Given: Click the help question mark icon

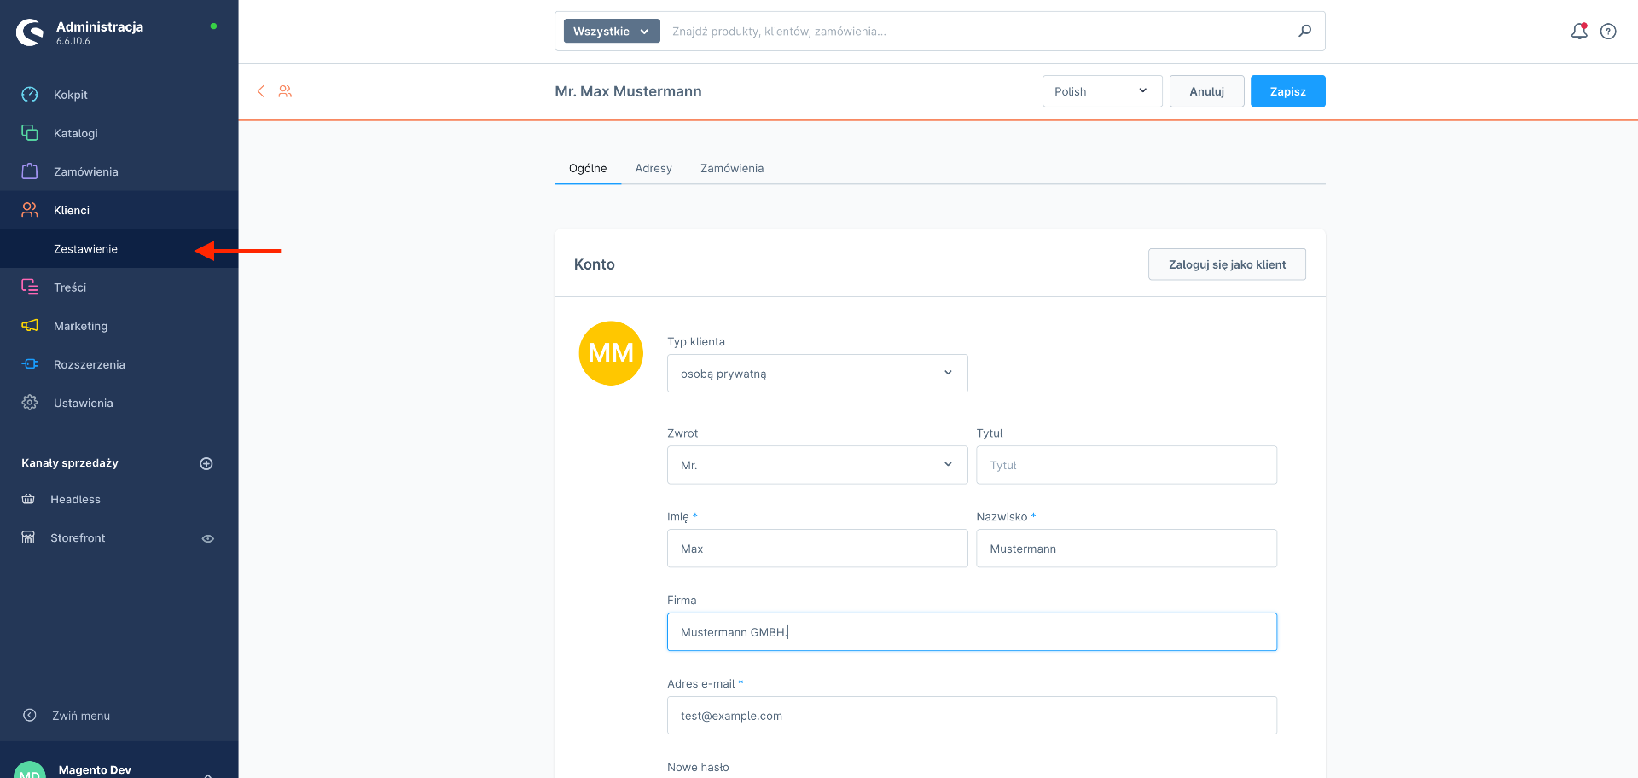Looking at the screenshot, I should (1608, 32).
